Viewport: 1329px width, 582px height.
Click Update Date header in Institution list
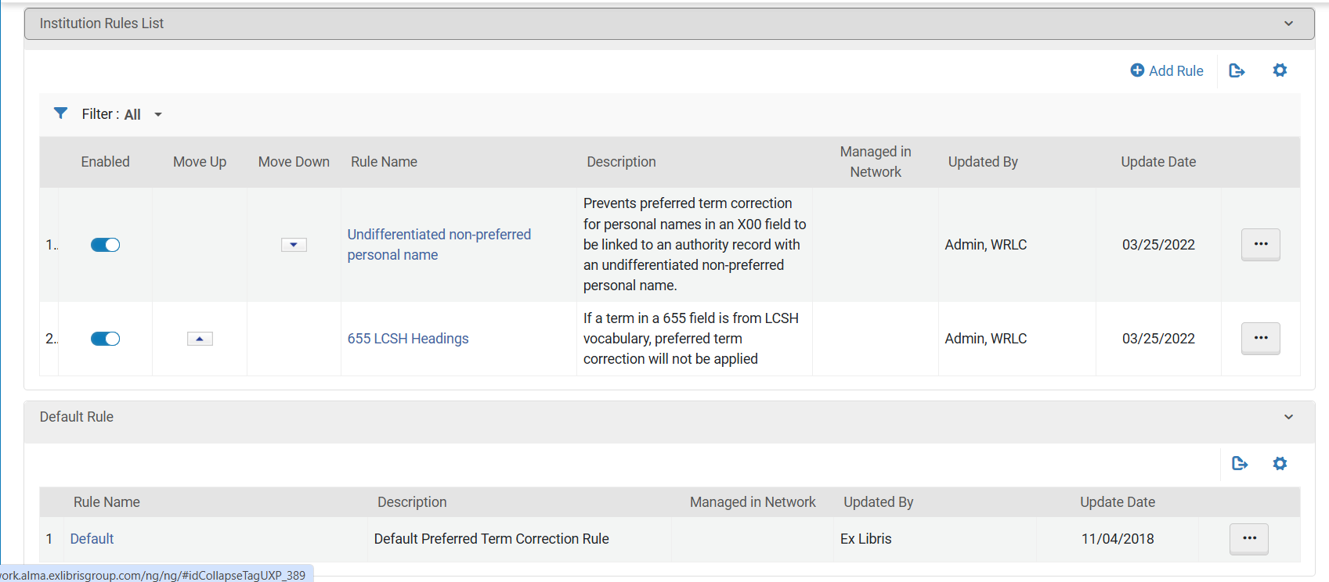1158,162
